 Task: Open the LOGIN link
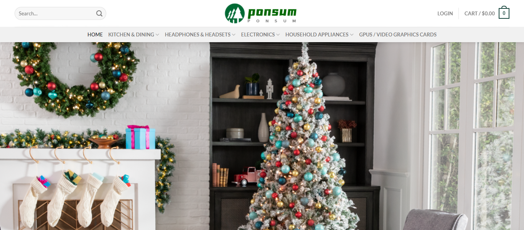click(x=445, y=13)
